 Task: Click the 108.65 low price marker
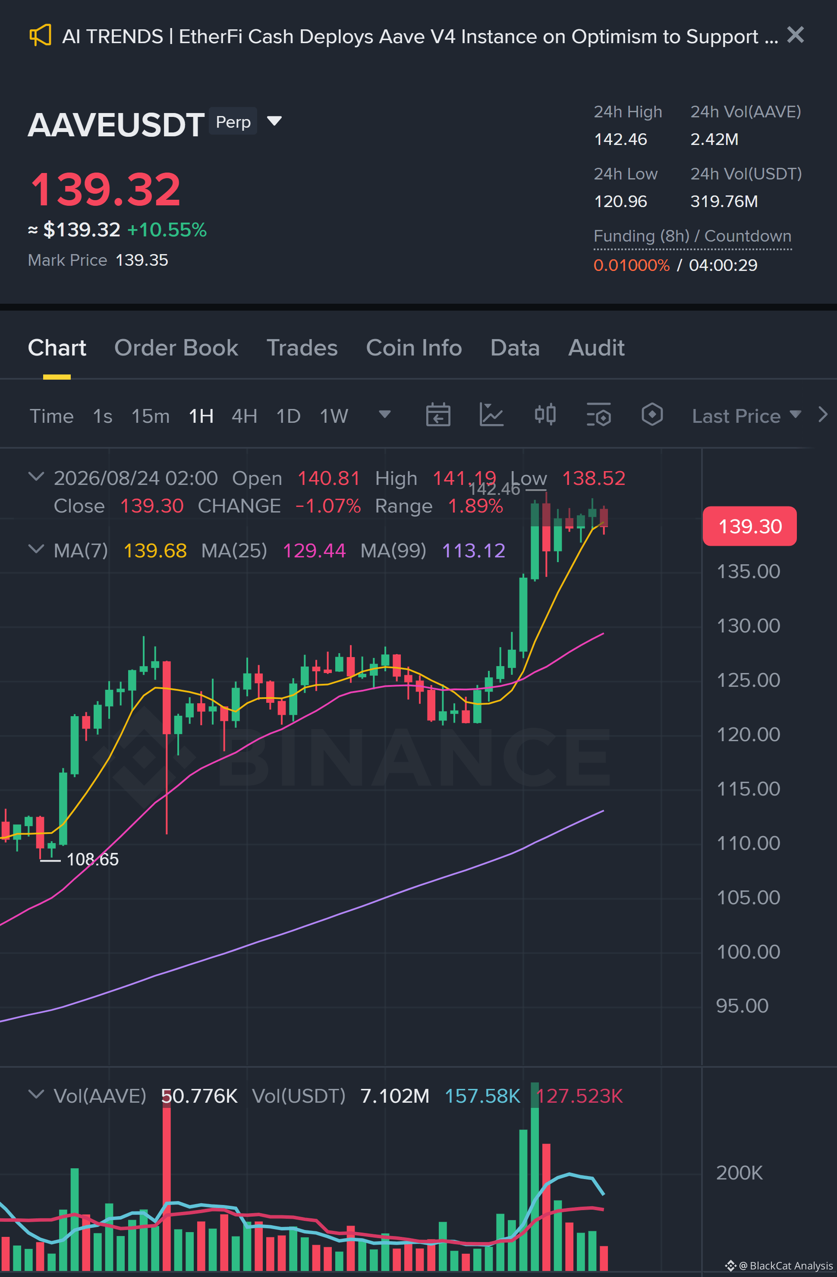92,859
